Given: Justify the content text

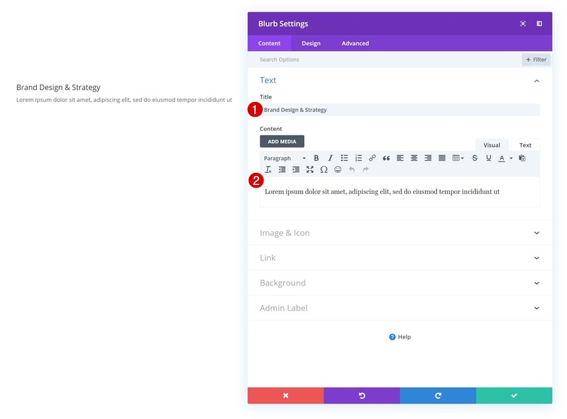Looking at the screenshot, I should [x=442, y=158].
